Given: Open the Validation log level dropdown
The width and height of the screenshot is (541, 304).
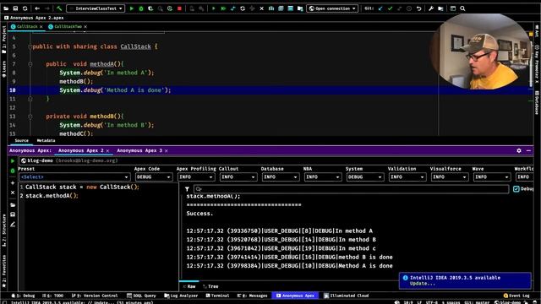Looking at the screenshot, I should click(x=407, y=176).
